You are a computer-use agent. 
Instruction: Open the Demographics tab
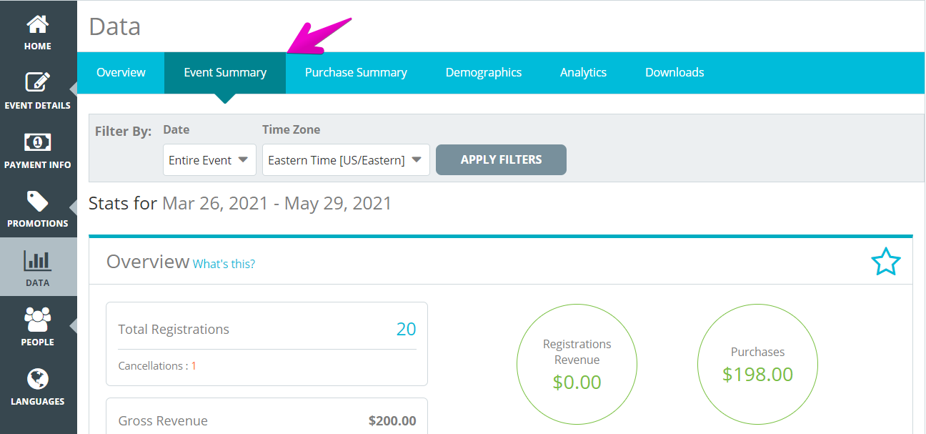coord(484,72)
